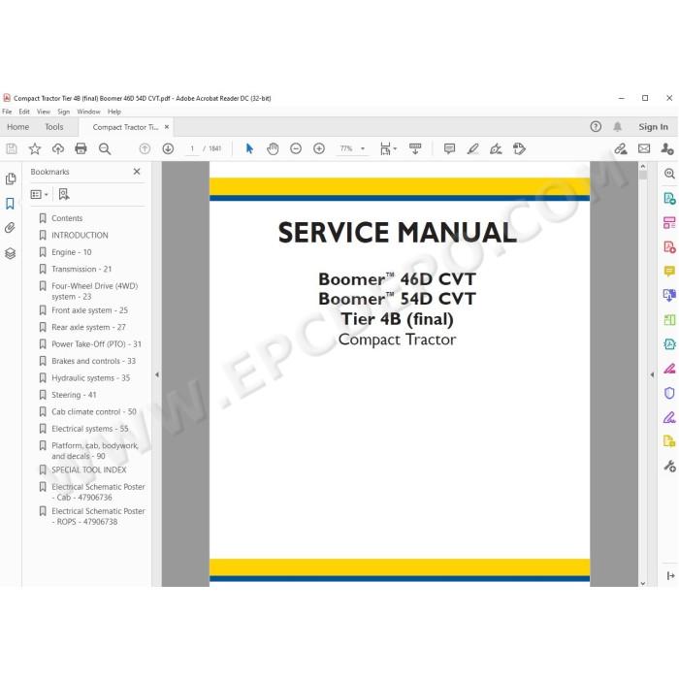This screenshot has height=679, width=679.
Task: Share a link to the file
Action: click(621, 149)
